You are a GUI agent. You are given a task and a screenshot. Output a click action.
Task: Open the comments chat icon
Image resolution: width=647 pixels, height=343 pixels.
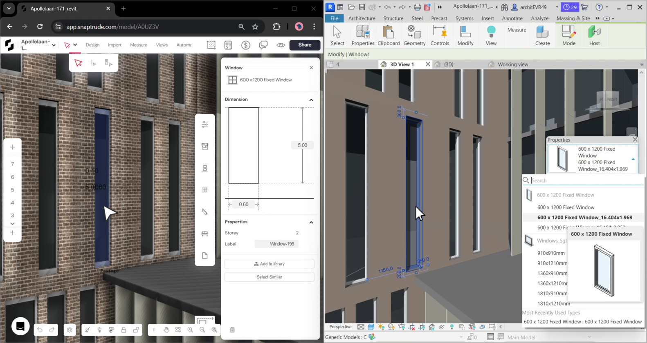pyautogui.click(x=263, y=45)
